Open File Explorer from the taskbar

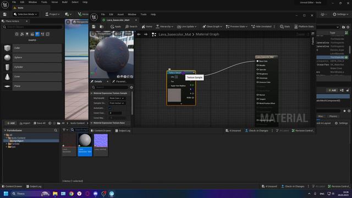click(x=55, y=194)
